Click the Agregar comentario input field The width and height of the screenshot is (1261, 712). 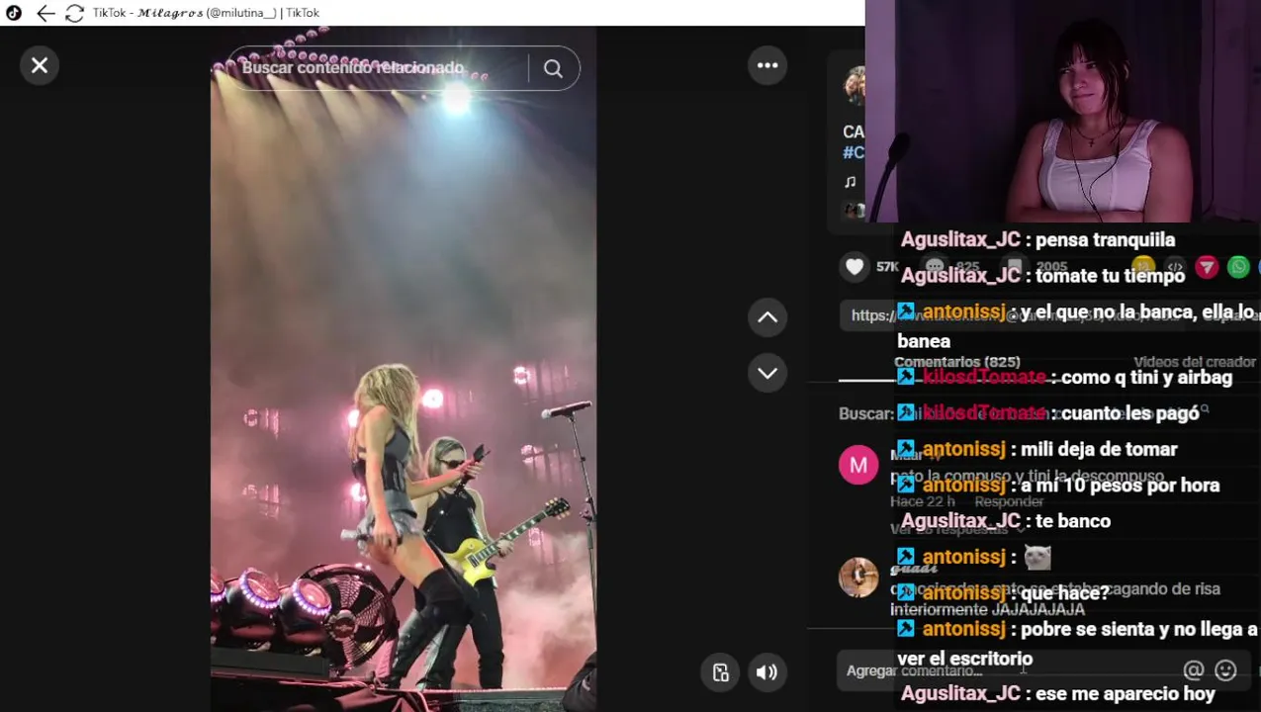1009,670
